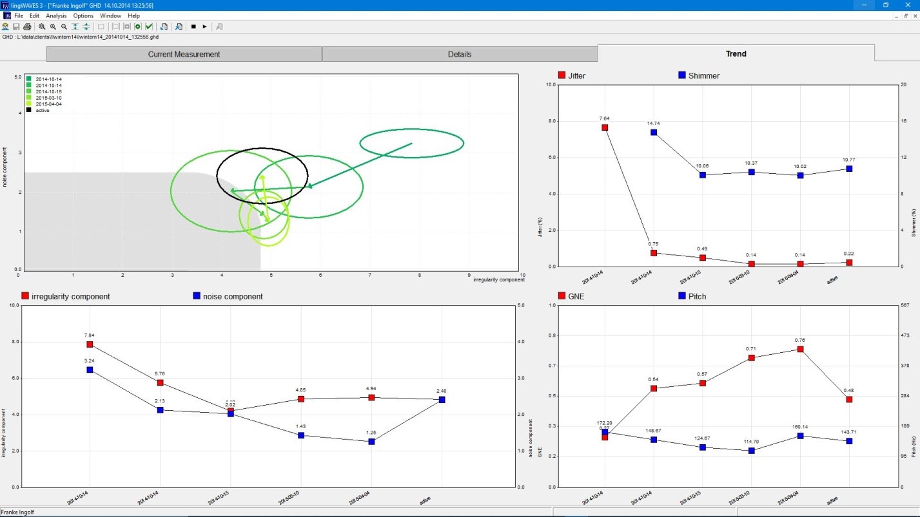Click the Shimmer data point 10.77
Image resolution: width=920 pixels, height=517 pixels.
coord(849,169)
